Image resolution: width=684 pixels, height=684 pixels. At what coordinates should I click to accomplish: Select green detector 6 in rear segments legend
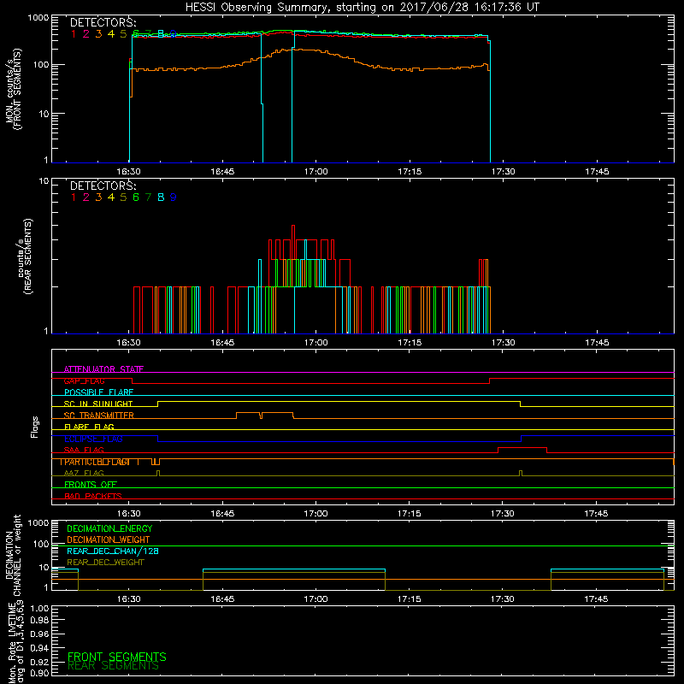[x=136, y=198]
